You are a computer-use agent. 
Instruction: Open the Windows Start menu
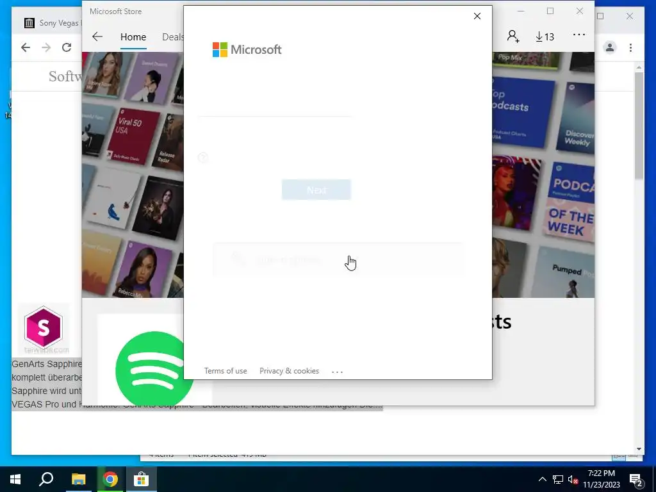tap(15, 479)
